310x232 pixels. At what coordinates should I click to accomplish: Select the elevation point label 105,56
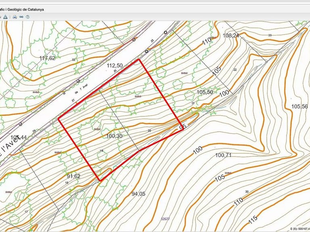pos(300,106)
